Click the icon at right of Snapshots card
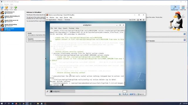 [184, 40]
